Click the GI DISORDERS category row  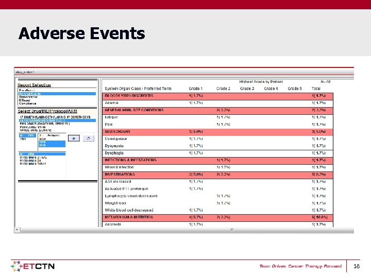coord(217,131)
